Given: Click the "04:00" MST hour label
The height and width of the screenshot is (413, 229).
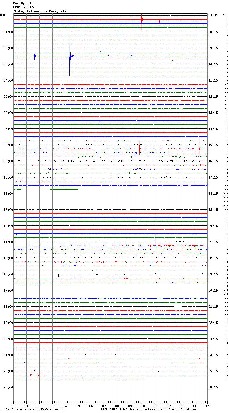Looking at the screenshot, I should [8, 80].
